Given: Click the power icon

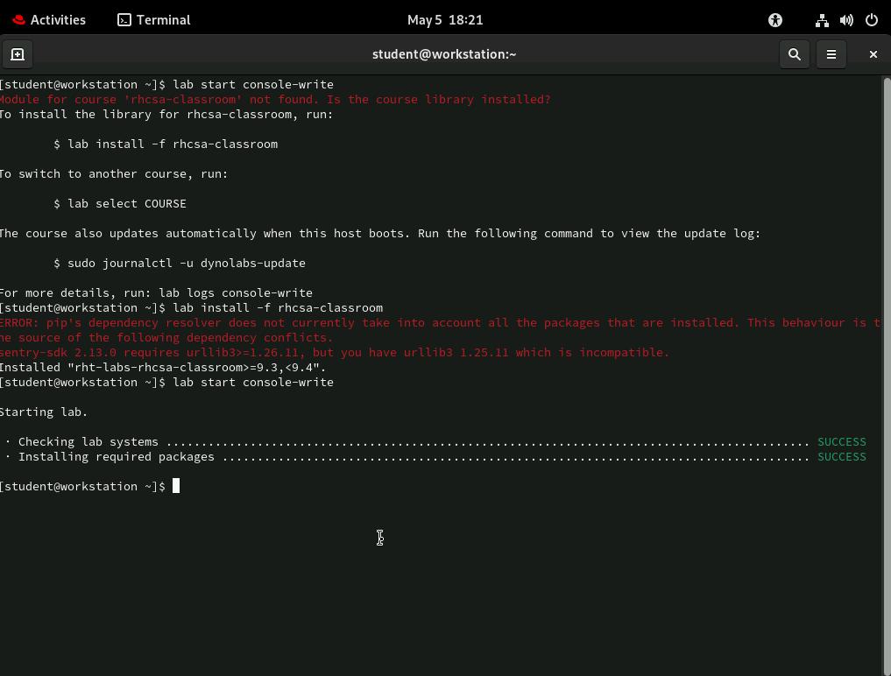Looking at the screenshot, I should pos(872,20).
